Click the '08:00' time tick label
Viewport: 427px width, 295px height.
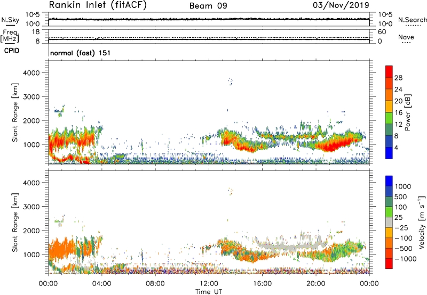click(155, 284)
